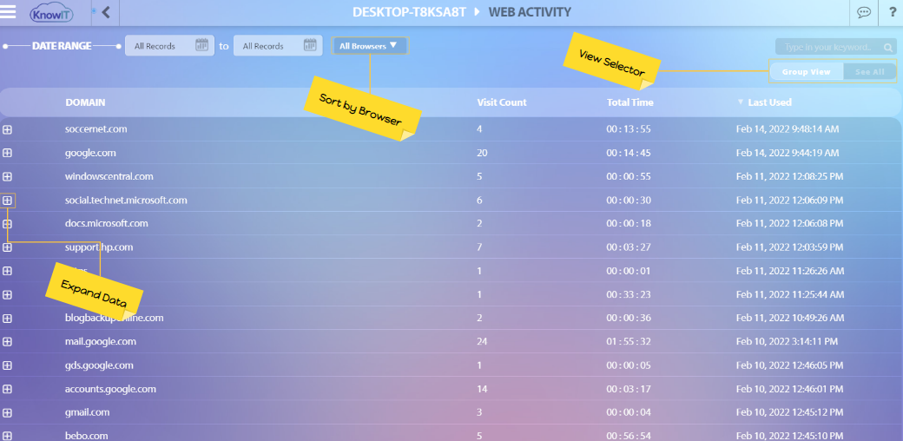903x441 pixels.
Task: Sort by Total Time column
Action: point(630,102)
